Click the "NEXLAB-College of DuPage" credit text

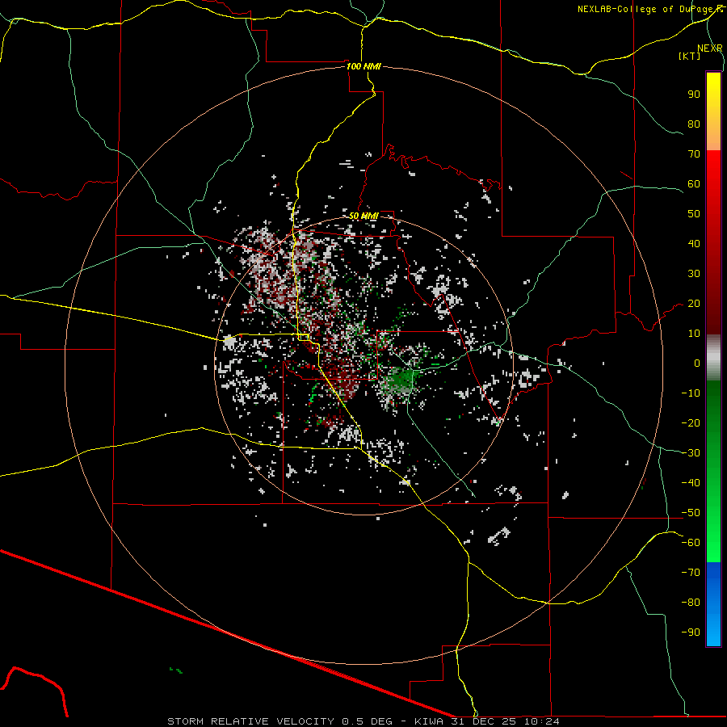[644, 9]
